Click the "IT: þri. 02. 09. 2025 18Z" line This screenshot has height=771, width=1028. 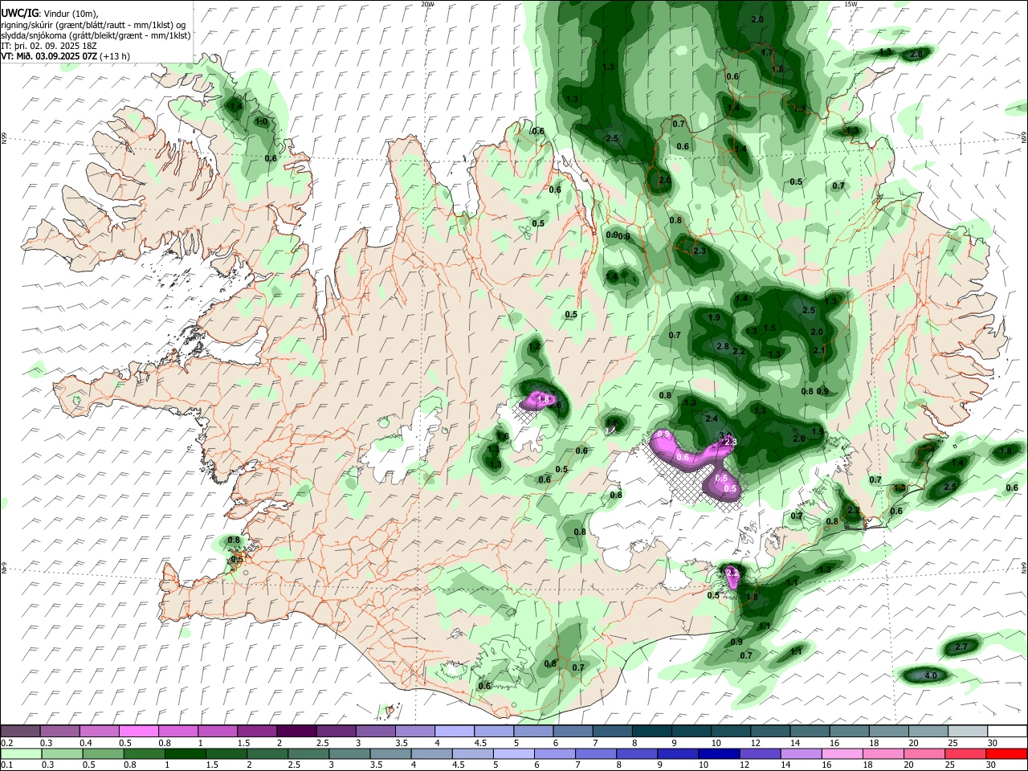coord(49,46)
